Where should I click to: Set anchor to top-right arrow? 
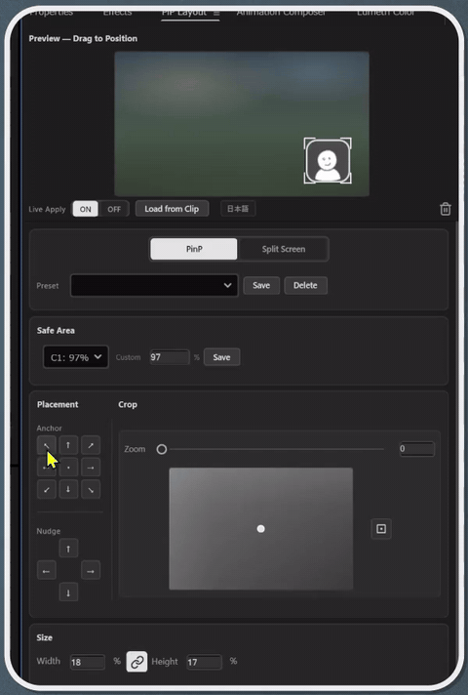click(x=91, y=445)
